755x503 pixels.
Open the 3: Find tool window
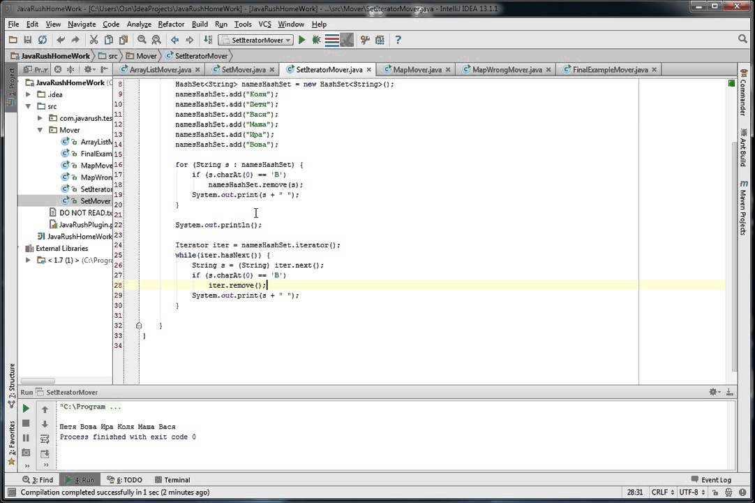pos(38,480)
